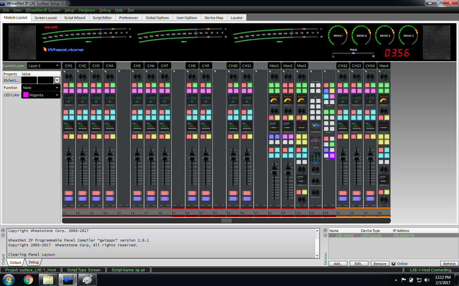Toggle the CH1 green button
This screenshot has width=459, height=286.
coord(71,85)
